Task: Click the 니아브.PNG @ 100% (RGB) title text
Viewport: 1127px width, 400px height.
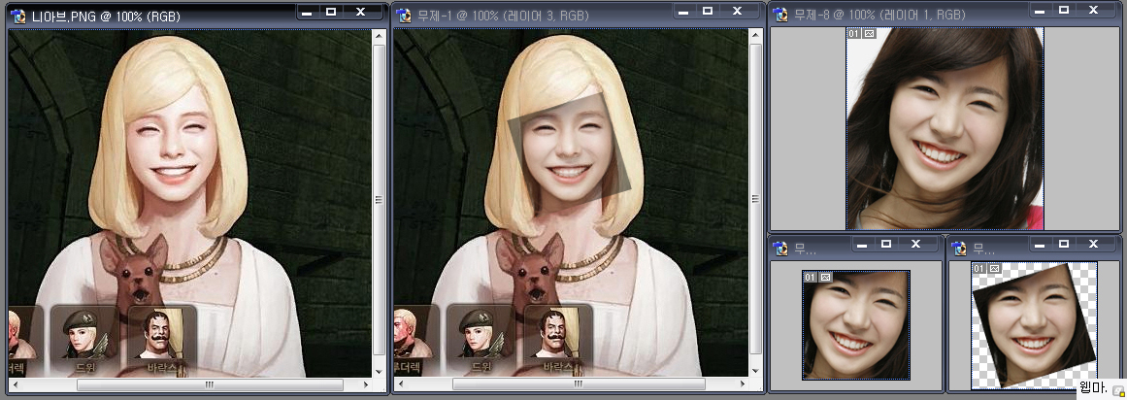Action: click(x=106, y=16)
